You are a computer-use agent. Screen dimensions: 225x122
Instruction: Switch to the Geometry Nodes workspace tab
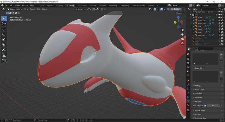[x=138, y=6]
